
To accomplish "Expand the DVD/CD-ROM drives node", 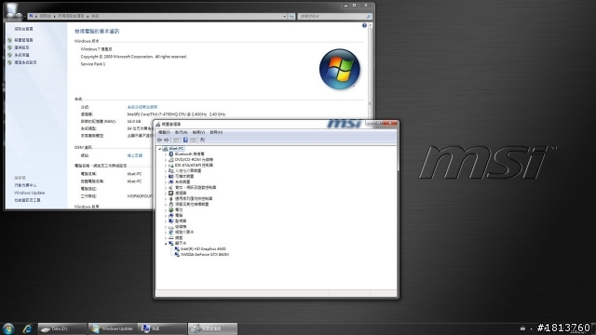I will coord(166,160).
